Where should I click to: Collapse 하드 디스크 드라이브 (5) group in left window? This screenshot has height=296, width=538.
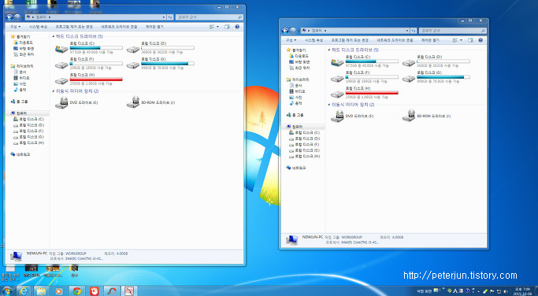pyautogui.click(x=54, y=36)
